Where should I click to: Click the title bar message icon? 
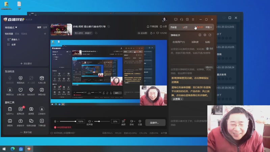(175, 20)
